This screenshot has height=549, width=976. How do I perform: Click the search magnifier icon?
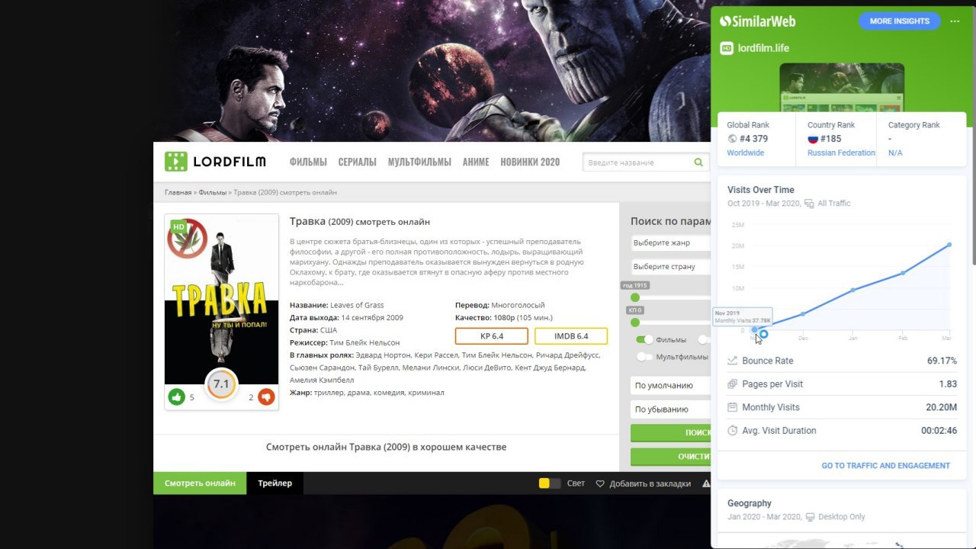698,162
